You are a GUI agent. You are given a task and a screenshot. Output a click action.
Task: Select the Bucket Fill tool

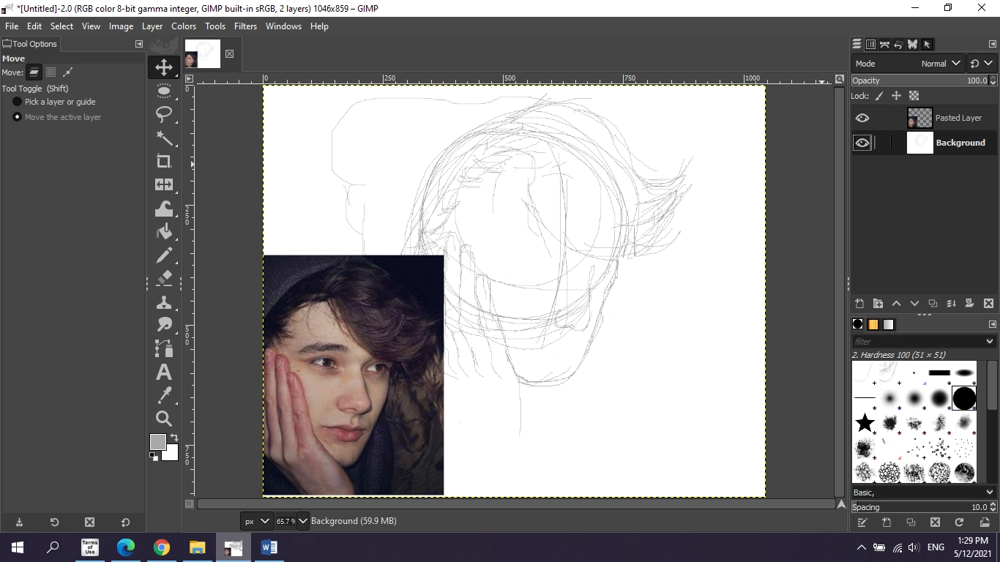pyautogui.click(x=163, y=231)
